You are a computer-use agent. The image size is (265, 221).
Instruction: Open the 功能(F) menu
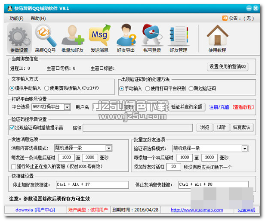tap(16, 18)
